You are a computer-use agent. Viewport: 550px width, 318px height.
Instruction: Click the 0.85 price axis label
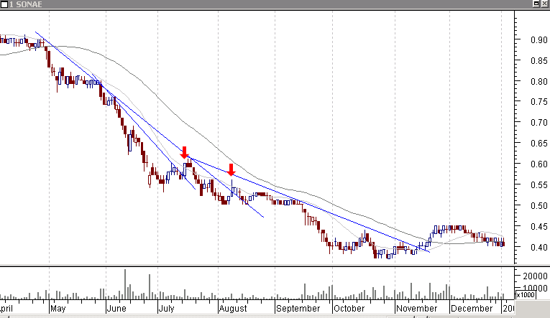coord(538,61)
